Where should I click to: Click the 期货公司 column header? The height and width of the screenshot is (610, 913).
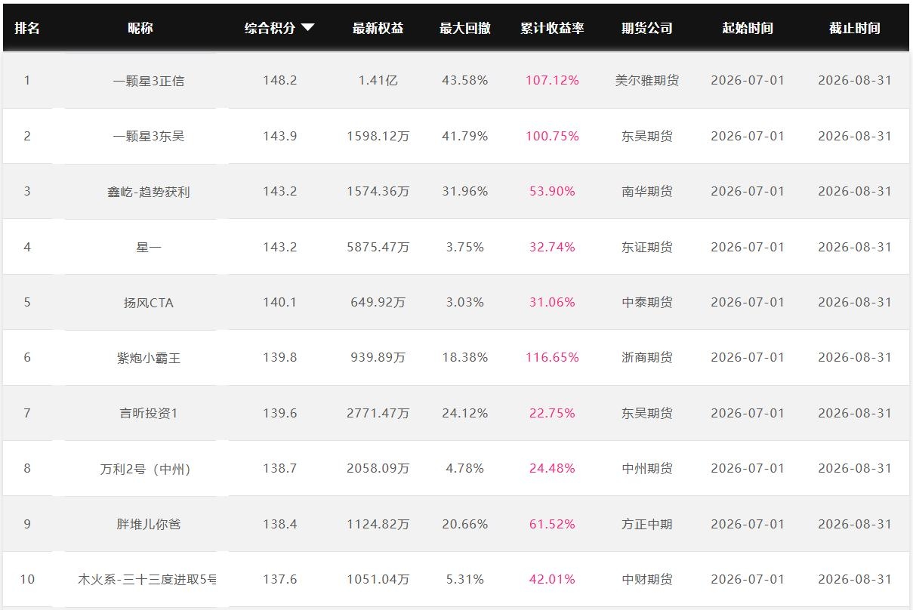click(x=647, y=28)
